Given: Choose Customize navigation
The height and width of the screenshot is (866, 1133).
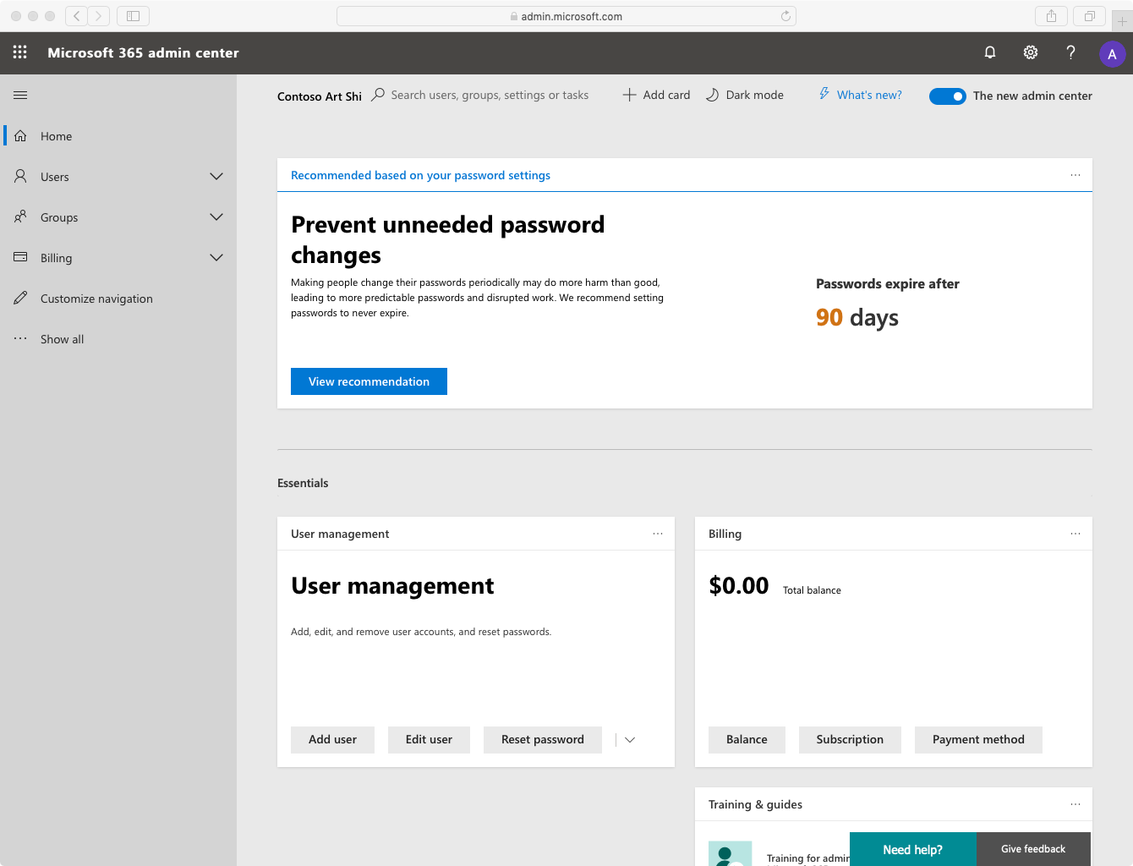Looking at the screenshot, I should (x=118, y=299).
